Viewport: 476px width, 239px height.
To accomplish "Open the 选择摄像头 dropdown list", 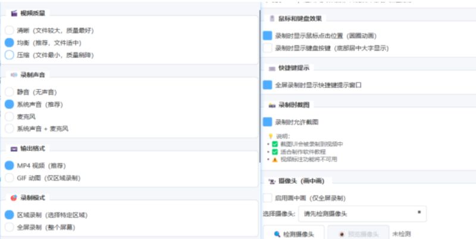I will point(362,213).
